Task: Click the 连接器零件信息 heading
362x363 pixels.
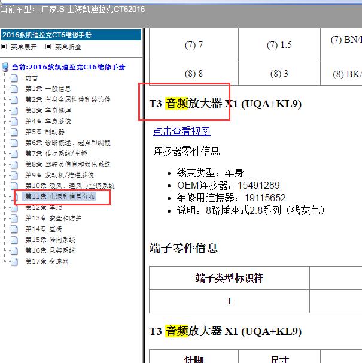Action: click(187, 151)
